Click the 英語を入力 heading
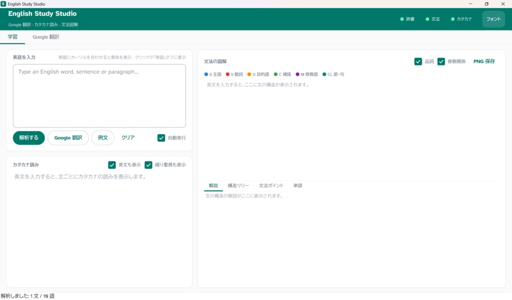The width and height of the screenshot is (512, 300). pyautogui.click(x=24, y=57)
